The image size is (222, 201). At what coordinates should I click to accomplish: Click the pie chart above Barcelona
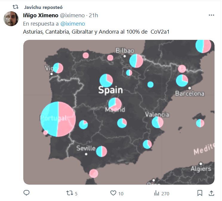coord(182,80)
